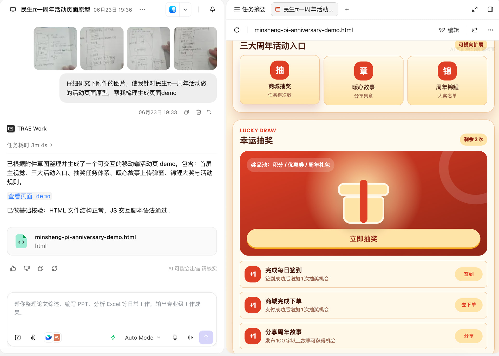
Task: Click the green lightning bolt icon
Action: point(113,338)
